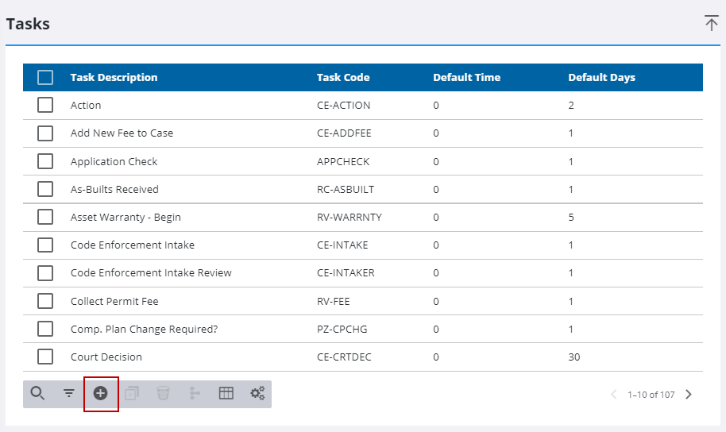Click the CE-INTAKER task code cell
726x432 pixels.
346,272
